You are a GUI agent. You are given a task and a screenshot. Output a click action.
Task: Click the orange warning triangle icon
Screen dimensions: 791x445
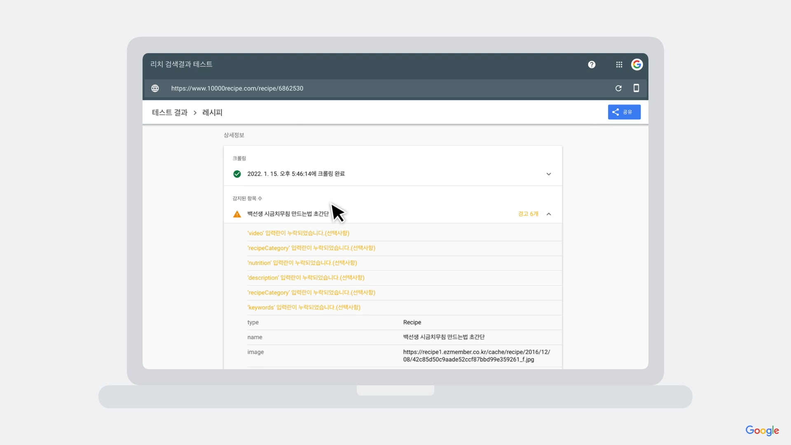237,214
